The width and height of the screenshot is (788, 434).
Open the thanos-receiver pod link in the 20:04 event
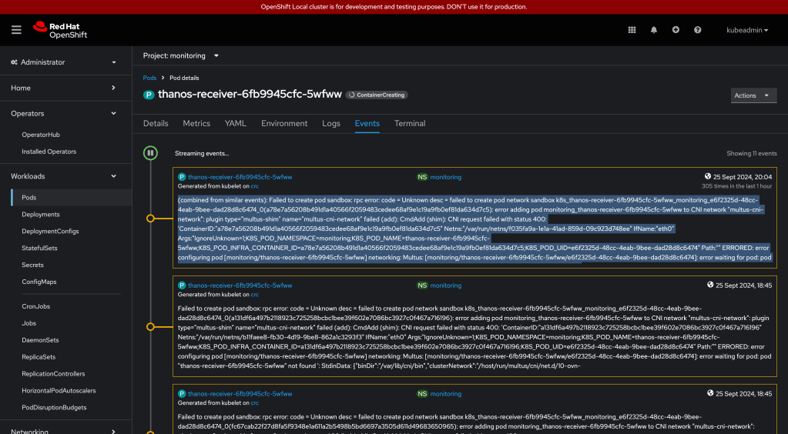(x=240, y=177)
